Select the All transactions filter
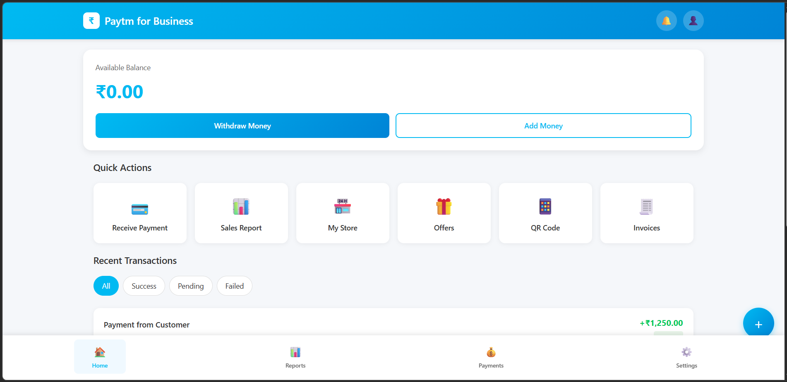Image resolution: width=787 pixels, height=382 pixels. click(106, 286)
